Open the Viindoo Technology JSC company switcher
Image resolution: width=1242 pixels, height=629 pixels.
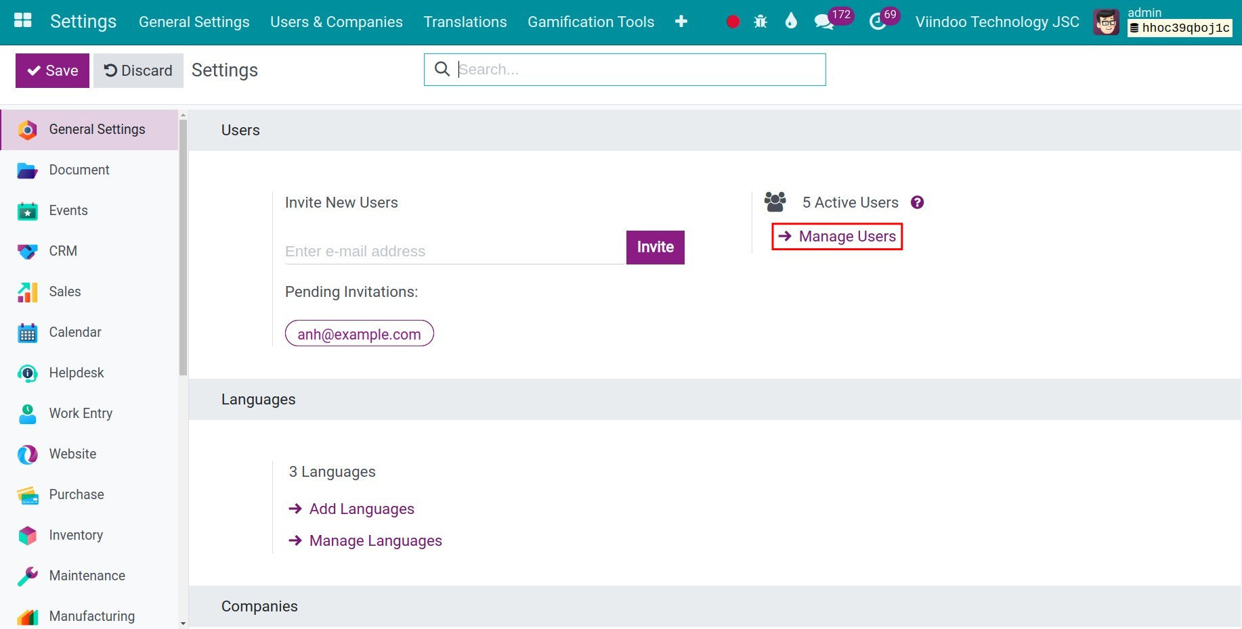(998, 22)
